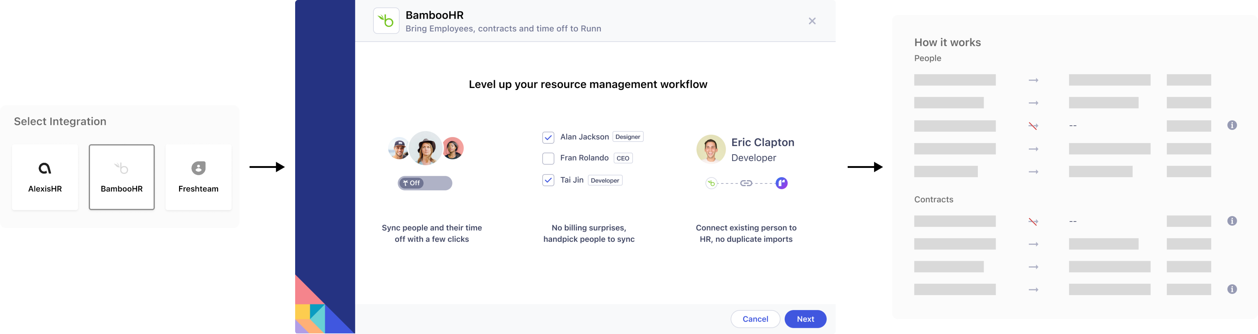The image size is (1258, 334).
Task: Click 'Connect existing person to HR' caption
Action: 746,233
